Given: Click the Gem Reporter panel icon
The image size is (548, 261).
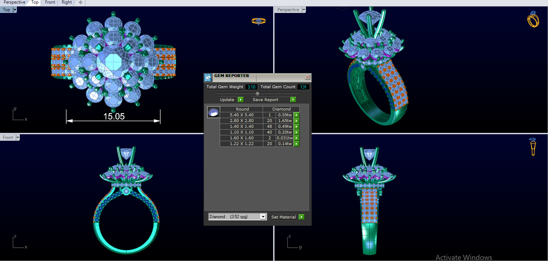Looking at the screenshot, I should [208, 77].
